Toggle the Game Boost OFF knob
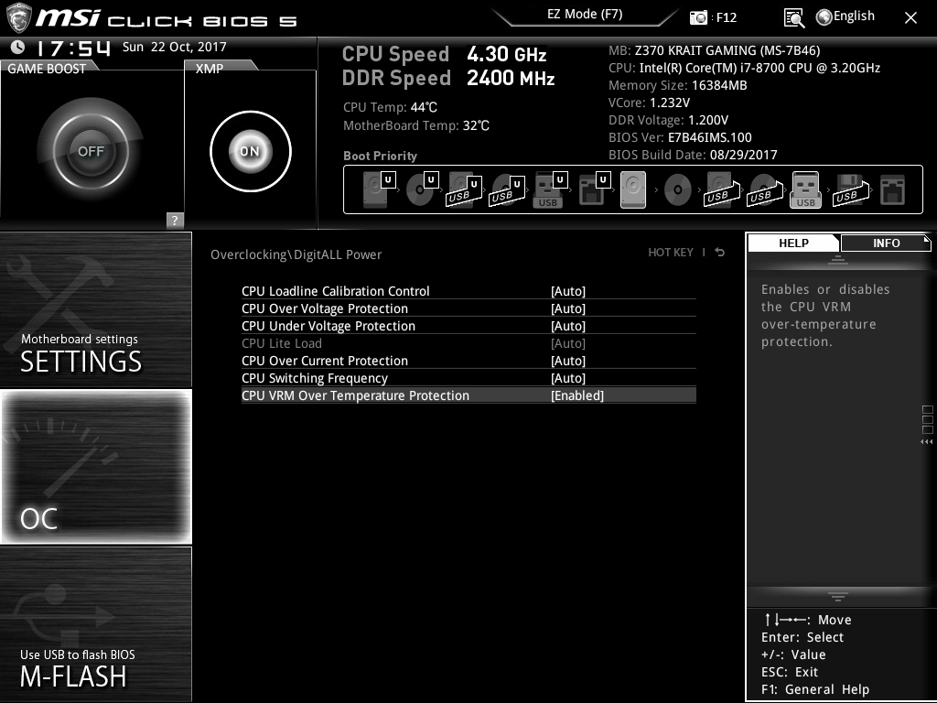 click(x=91, y=151)
